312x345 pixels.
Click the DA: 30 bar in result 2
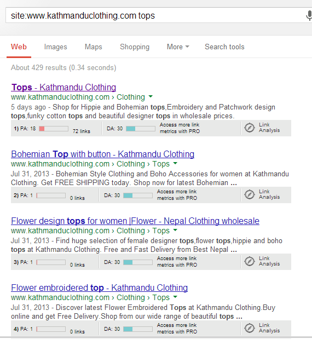coord(138,196)
